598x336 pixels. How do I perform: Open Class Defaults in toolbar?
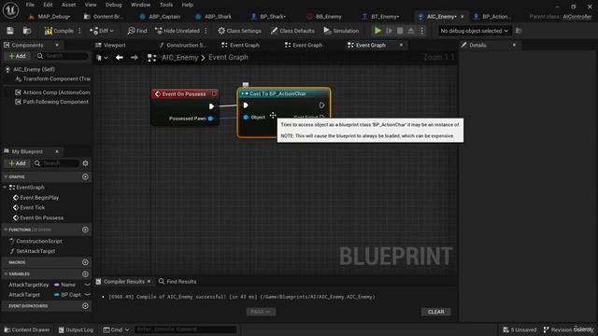pos(292,31)
